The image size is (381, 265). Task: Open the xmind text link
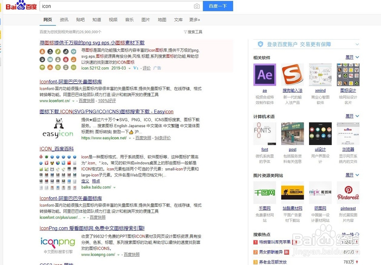pos(320,91)
